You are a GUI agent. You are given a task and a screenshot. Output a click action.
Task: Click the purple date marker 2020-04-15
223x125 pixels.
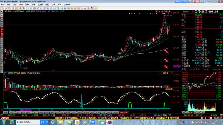point(26,110)
